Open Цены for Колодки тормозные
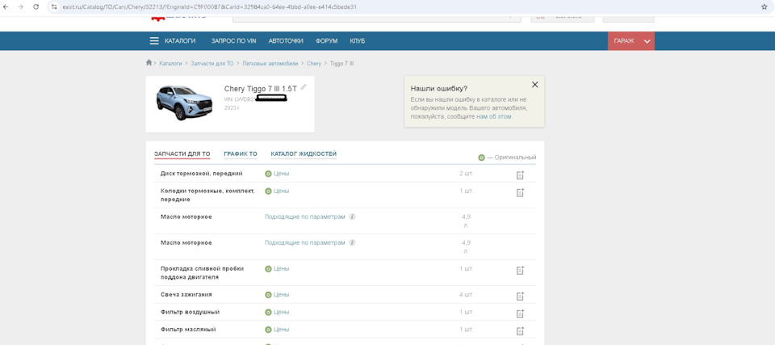This screenshot has width=775, height=345. click(281, 191)
